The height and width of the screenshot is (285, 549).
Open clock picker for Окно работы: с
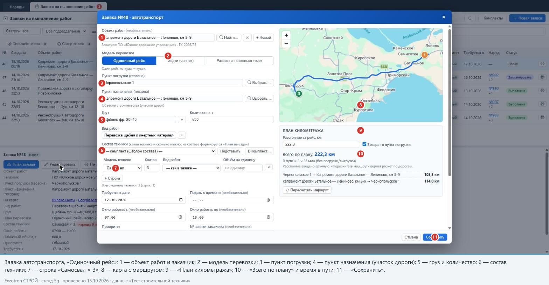pyautogui.click(x=180, y=217)
